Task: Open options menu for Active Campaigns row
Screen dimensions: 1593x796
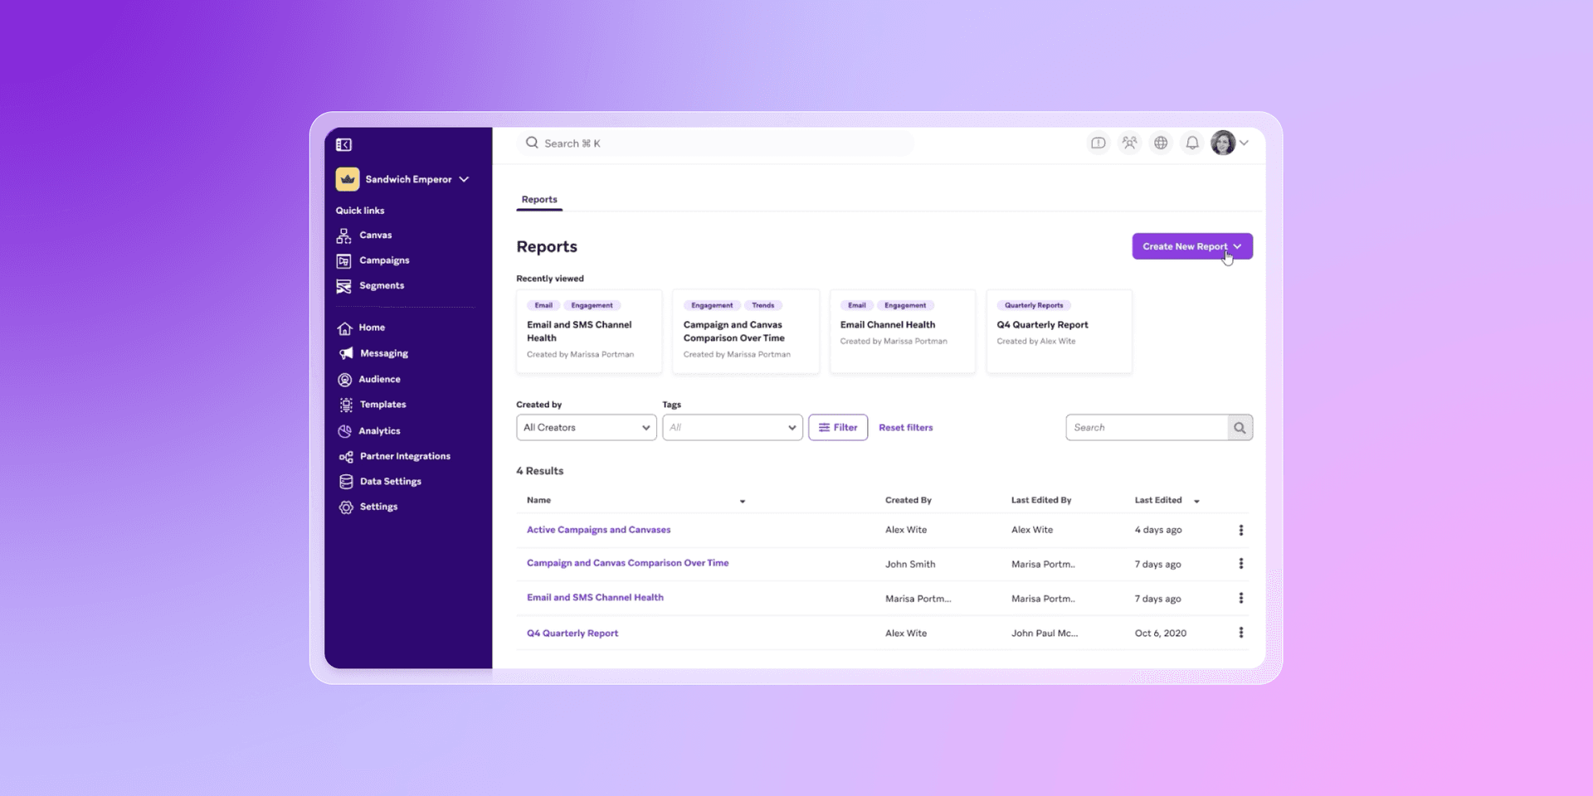Action: coord(1241,530)
